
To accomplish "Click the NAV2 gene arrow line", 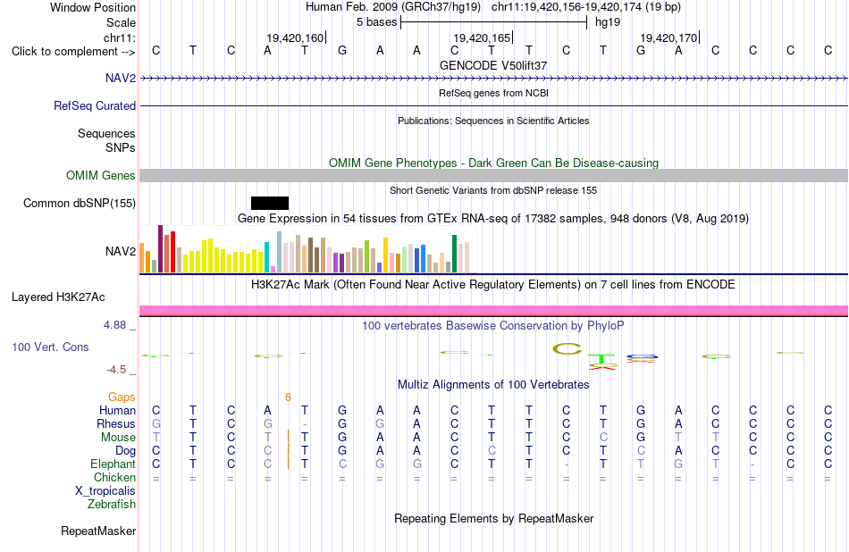I will coord(494,79).
